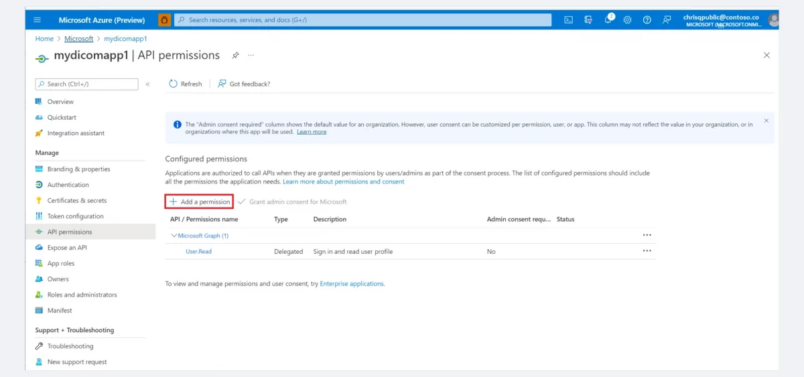Open the Directories and subscriptions filter icon
The image size is (804, 377).
pyautogui.click(x=588, y=20)
